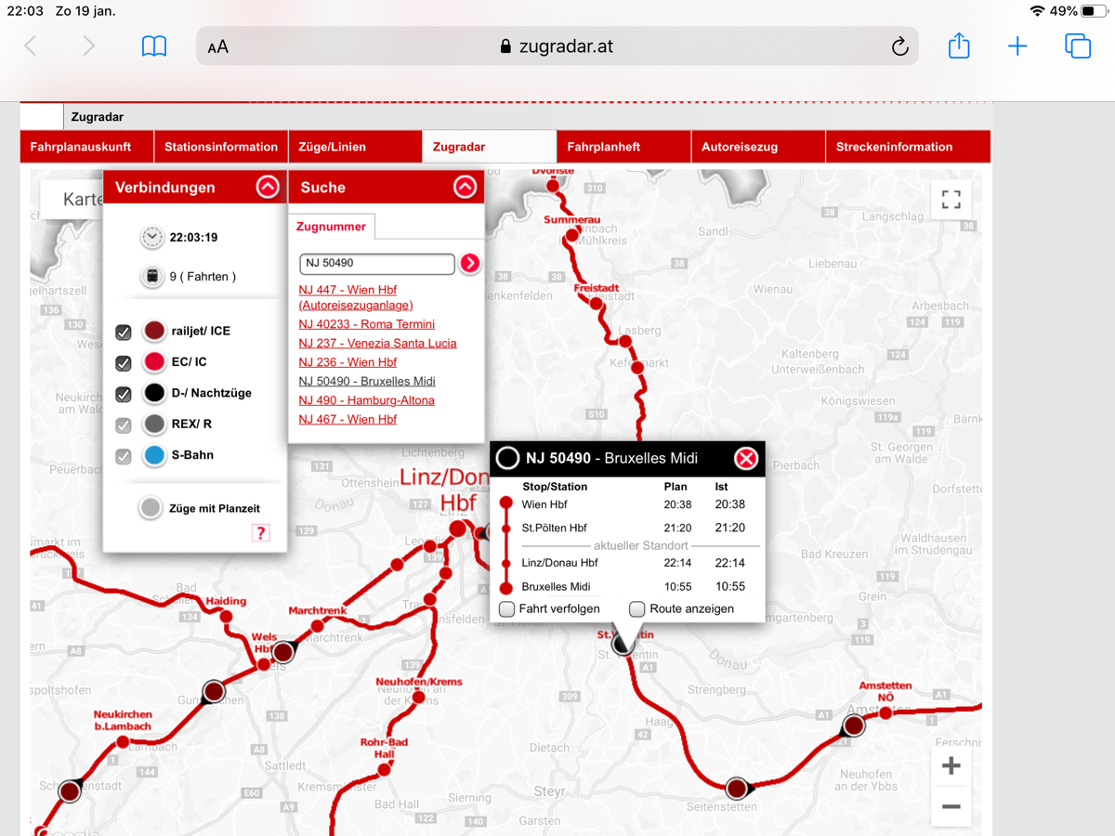Open the Fahrplanauskunft menu tab
This screenshot has height=836, width=1115.
pyautogui.click(x=80, y=147)
